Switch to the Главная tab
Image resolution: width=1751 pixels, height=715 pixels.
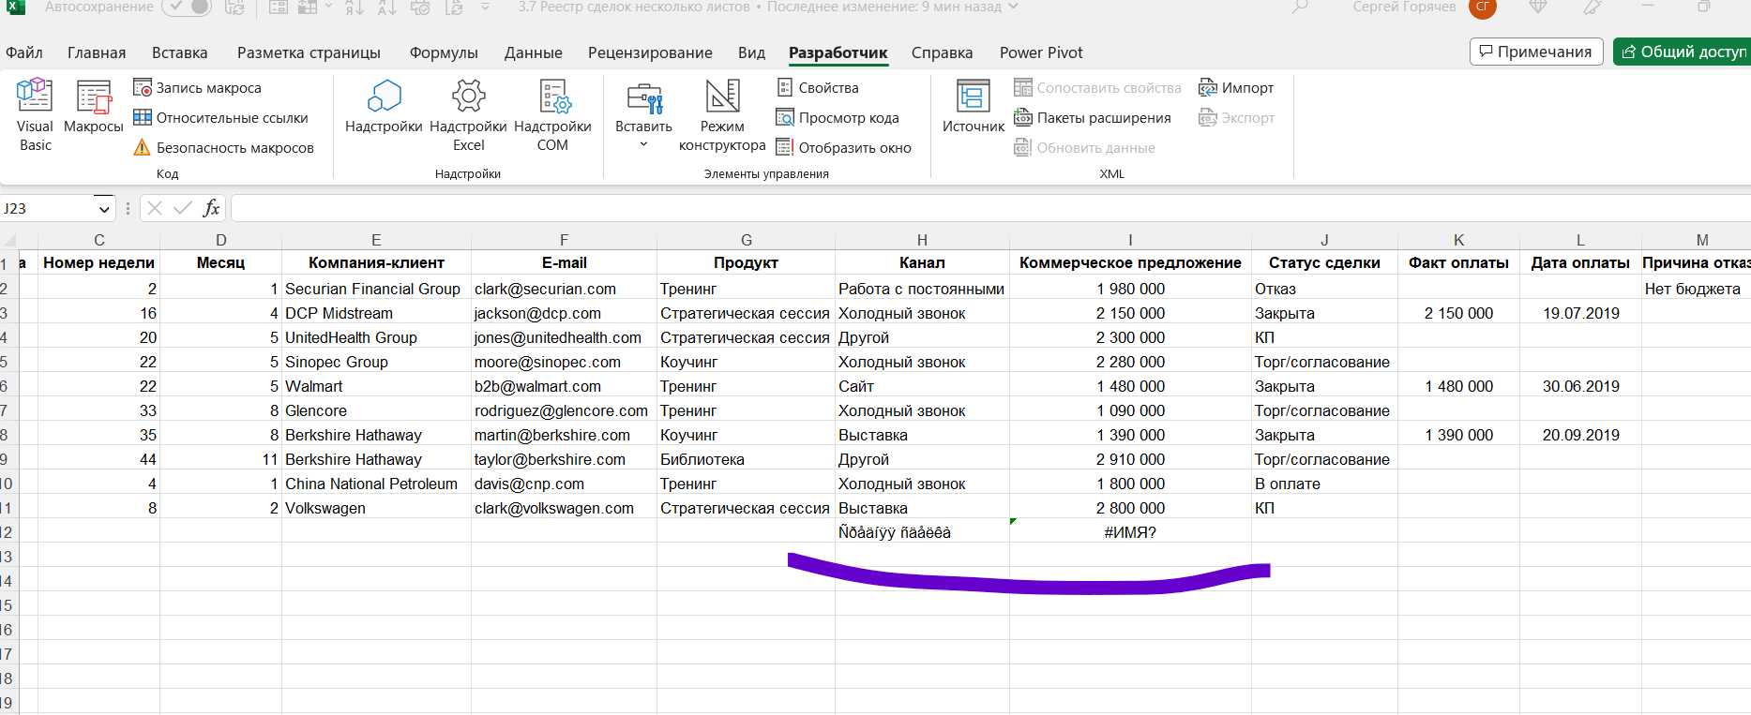(x=97, y=52)
